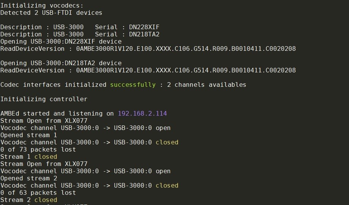Click second ReadDeviceVersion firmware string
The image size is (349, 205).
[186, 70]
